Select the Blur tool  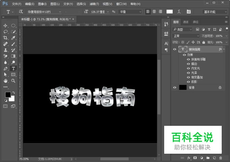(5, 62)
